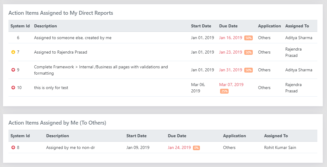Click assignee Rohit Kumar Sain
Screen dimensions: 327x167
click(x=280, y=147)
